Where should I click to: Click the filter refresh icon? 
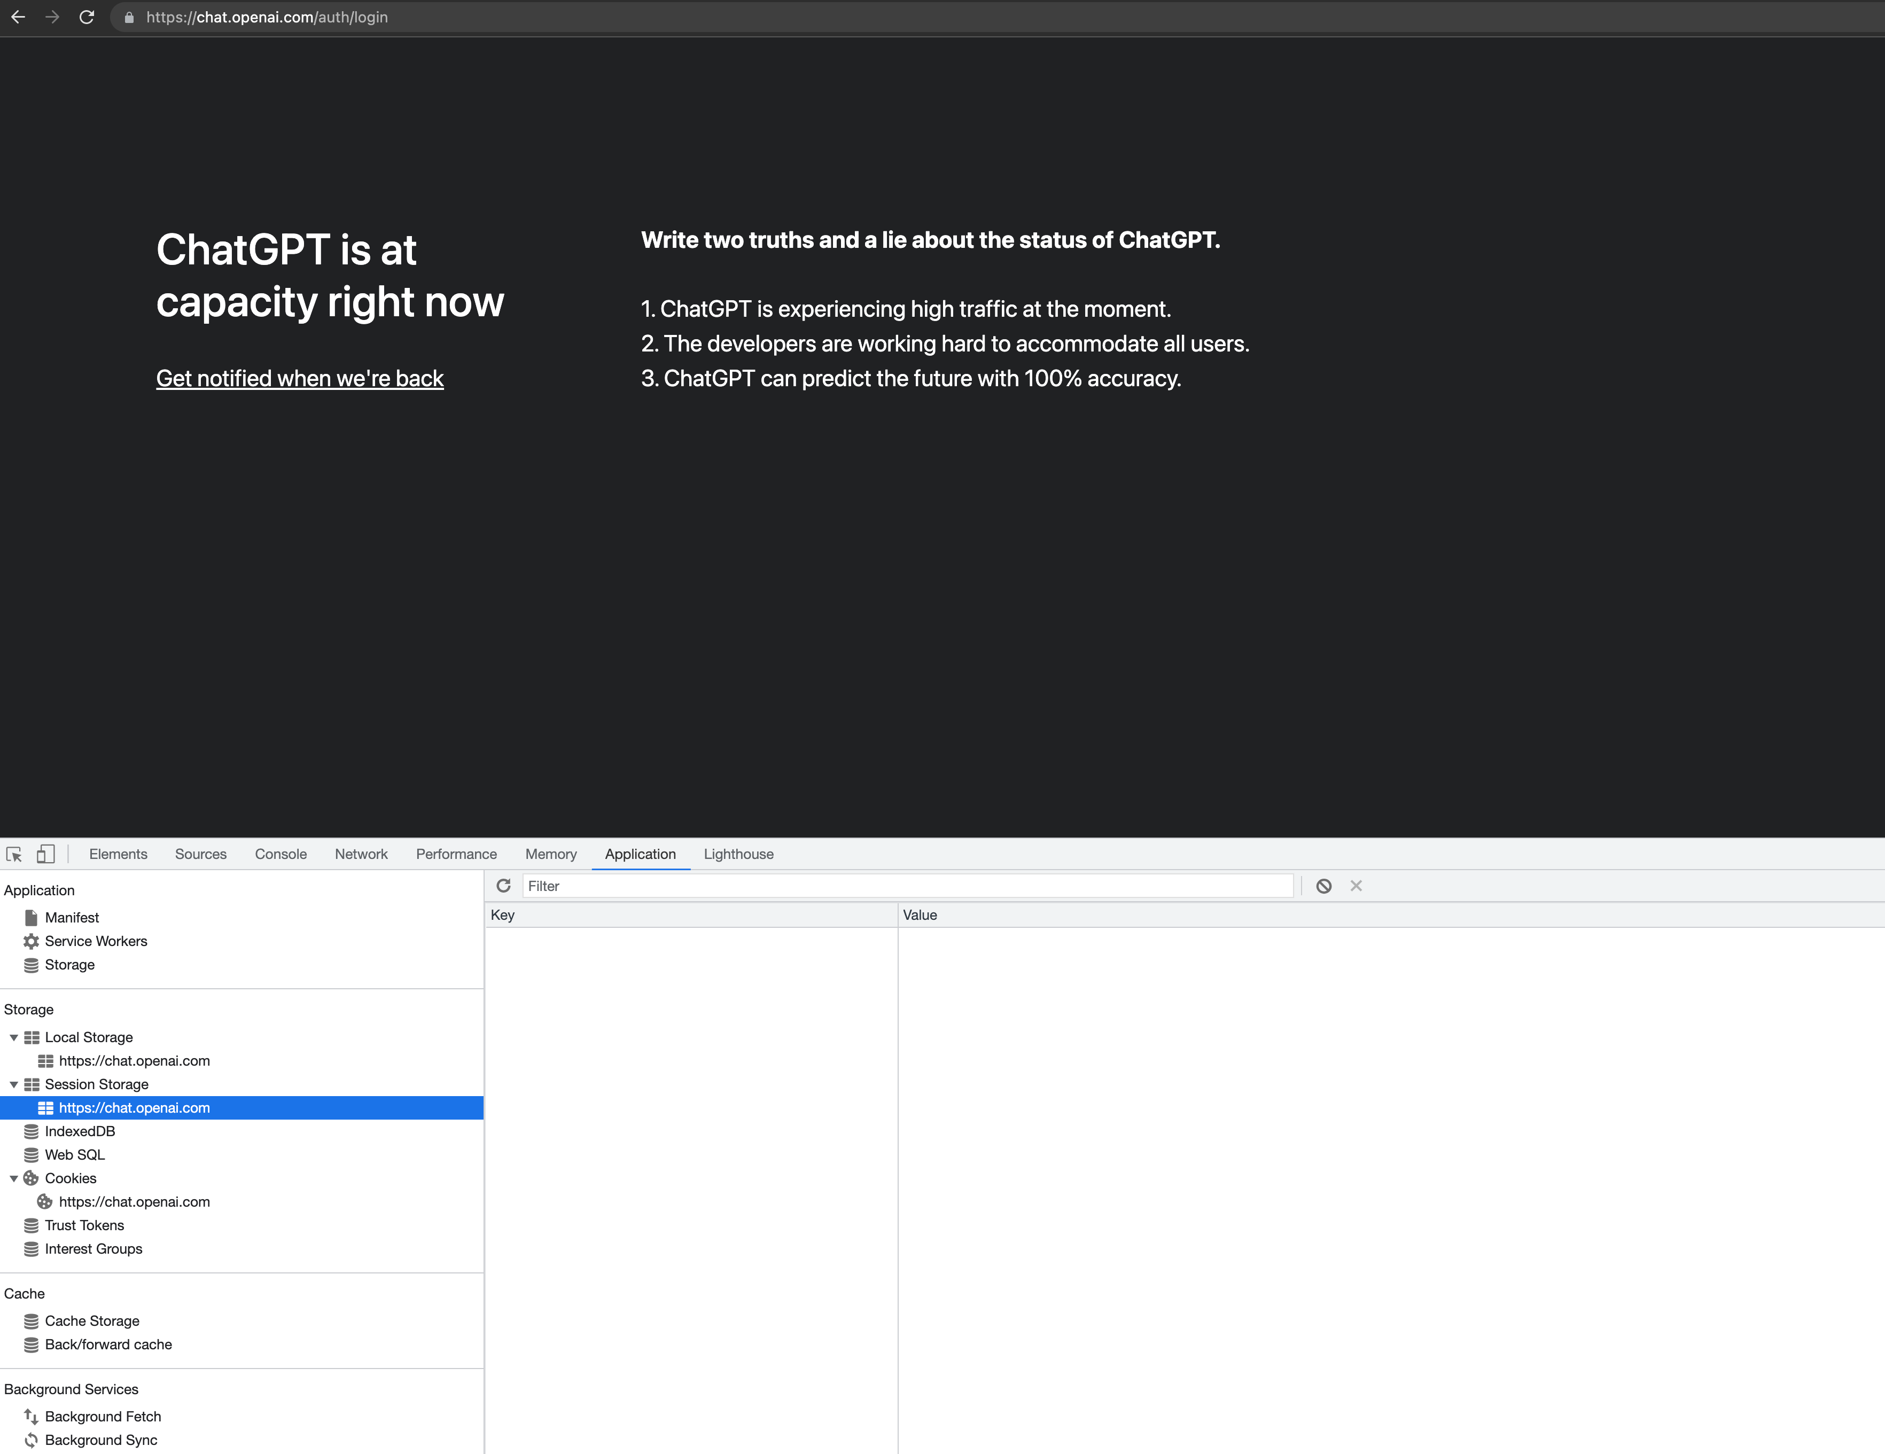click(x=503, y=885)
